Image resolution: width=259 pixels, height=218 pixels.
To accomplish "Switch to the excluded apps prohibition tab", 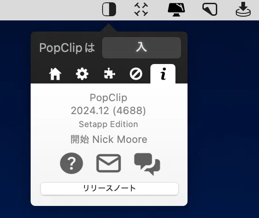I will pyautogui.click(x=136, y=74).
